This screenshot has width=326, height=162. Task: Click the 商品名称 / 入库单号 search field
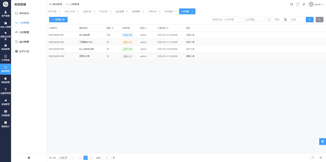point(226,20)
